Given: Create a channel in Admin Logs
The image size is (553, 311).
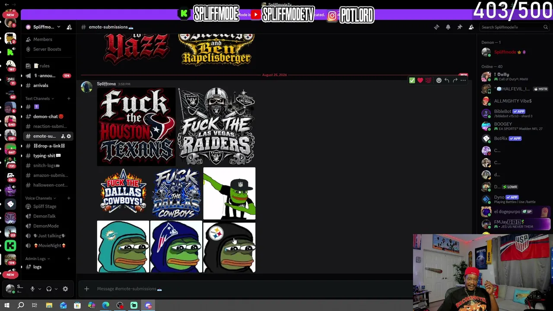Looking at the screenshot, I should (x=69, y=259).
